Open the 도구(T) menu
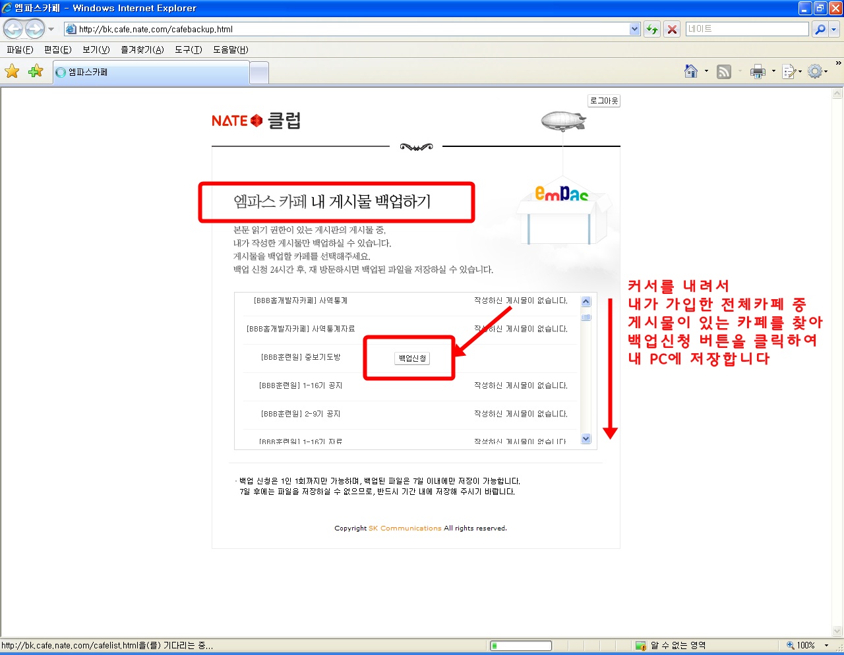The width and height of the screenshot is (844, 655). (x=189, y=50)
